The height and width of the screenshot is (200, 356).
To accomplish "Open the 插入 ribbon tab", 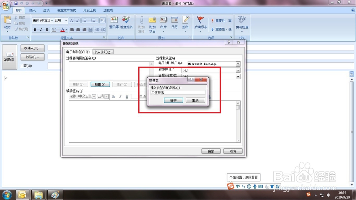I will tap(32, 10).
